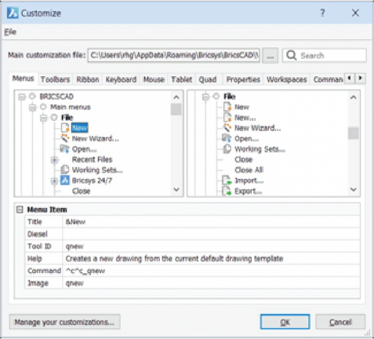Click the New Wizard... icon in right pane

pos(228,128)
